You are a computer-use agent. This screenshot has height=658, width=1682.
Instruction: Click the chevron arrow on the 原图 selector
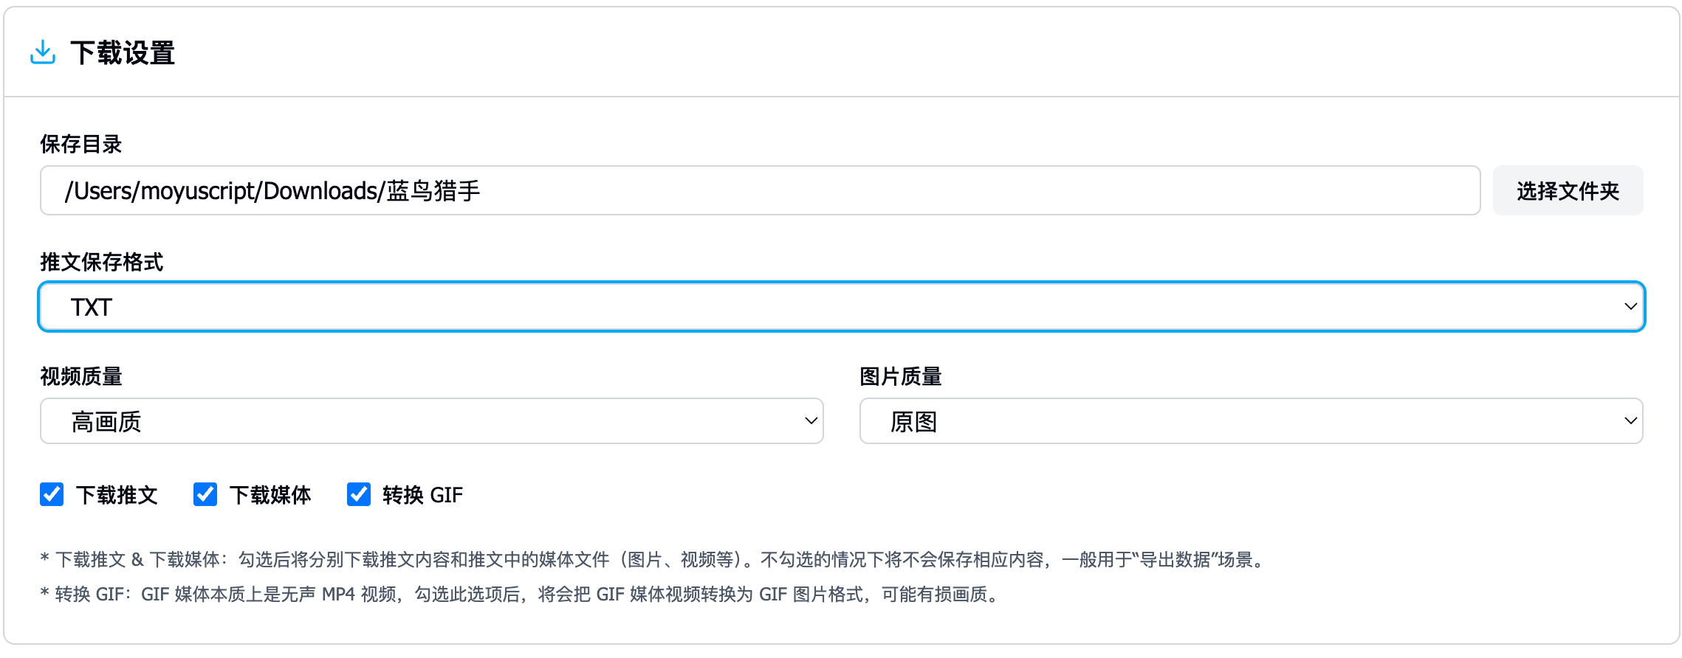pyautogui.click(x=1630, y=421)
